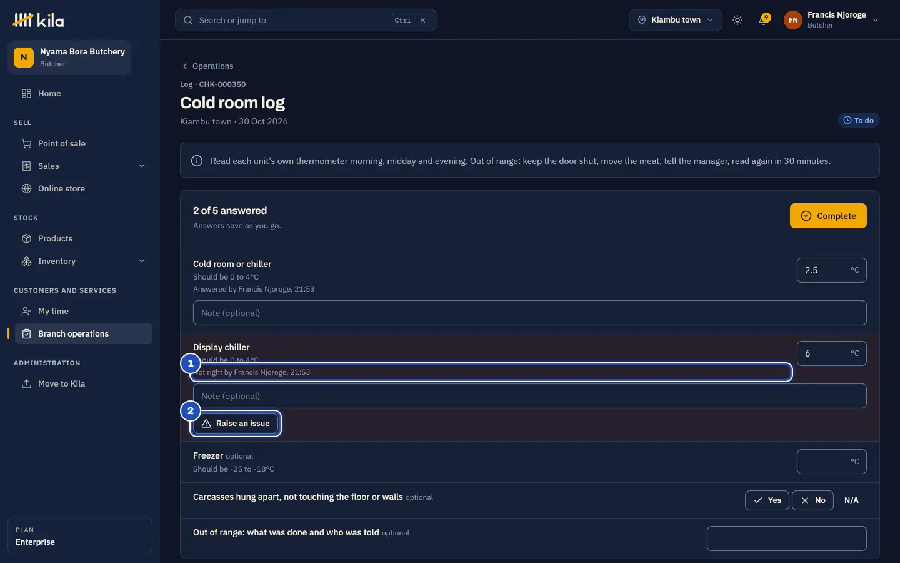
Task: Open Products in the sidebar
Action: click(82, 238)
